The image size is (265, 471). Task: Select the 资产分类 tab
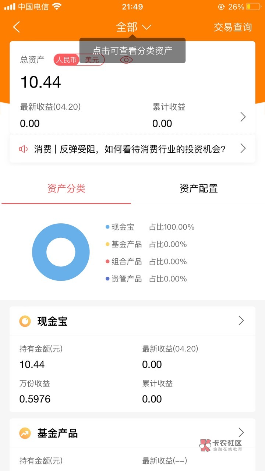(66, 189)
